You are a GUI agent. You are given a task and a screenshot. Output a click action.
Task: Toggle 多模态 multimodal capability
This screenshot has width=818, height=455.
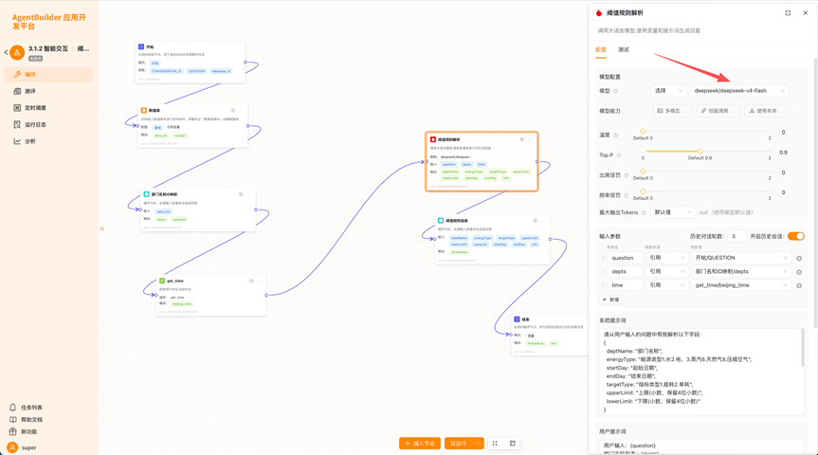coord(672,111)
